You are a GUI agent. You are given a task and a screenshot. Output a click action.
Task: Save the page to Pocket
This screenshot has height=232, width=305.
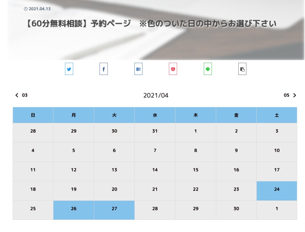(173, 69)
